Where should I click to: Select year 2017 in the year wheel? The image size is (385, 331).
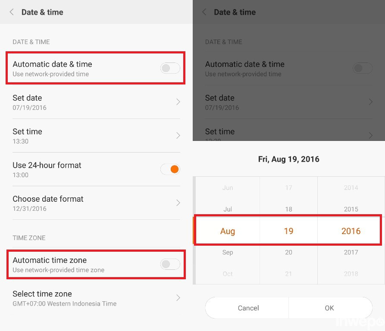(351, 253)
